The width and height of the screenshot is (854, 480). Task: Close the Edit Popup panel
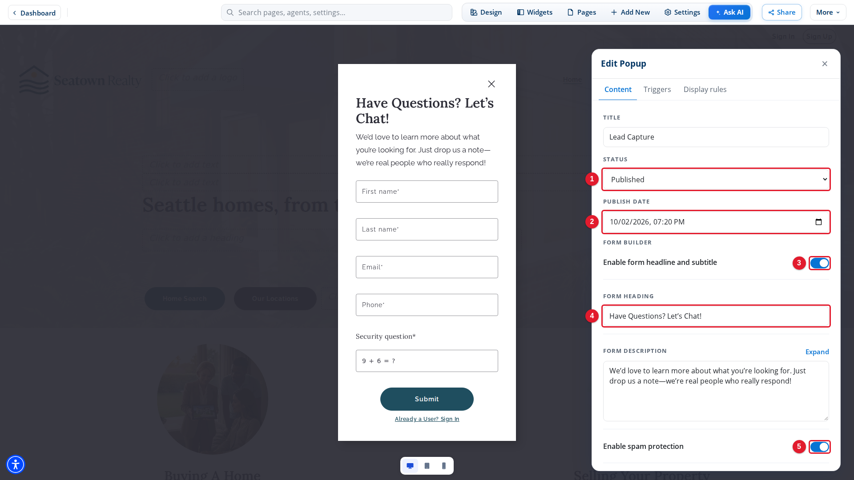click(825, 64)
